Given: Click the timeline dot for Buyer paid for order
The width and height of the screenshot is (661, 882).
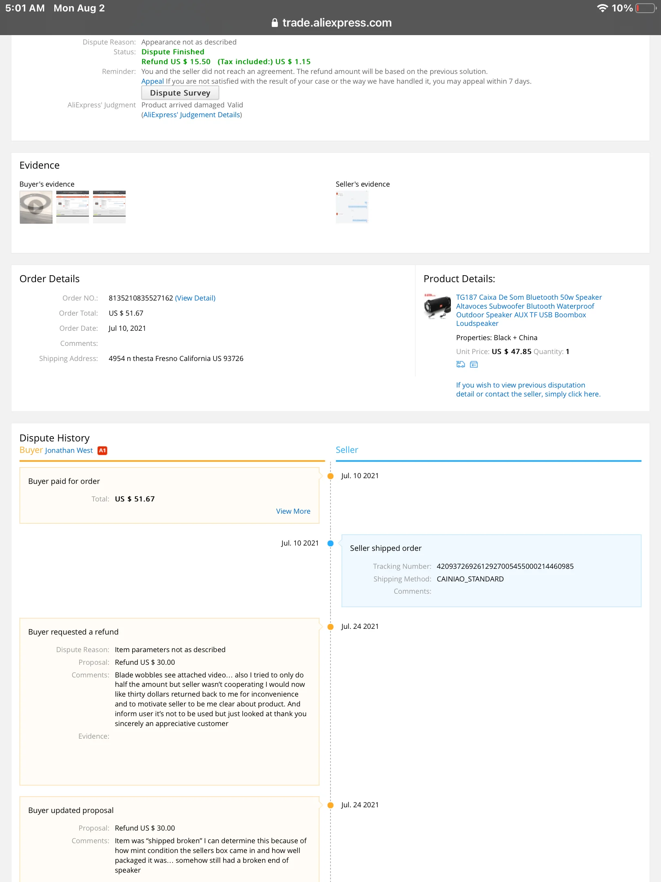Looking at the screenshot, I should (330, 476).
